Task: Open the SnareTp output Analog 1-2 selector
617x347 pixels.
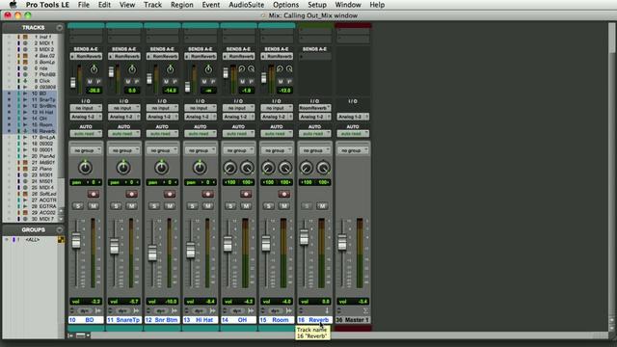Action: pyautogui.click(x=124, y=117)
